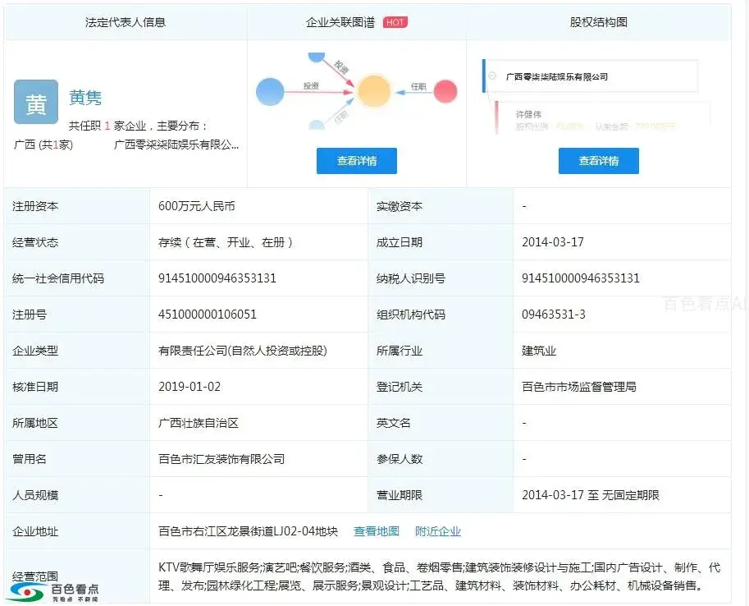Open the 查看地图 link
This screenshot has height=606, width=749.
click(377, 531)
